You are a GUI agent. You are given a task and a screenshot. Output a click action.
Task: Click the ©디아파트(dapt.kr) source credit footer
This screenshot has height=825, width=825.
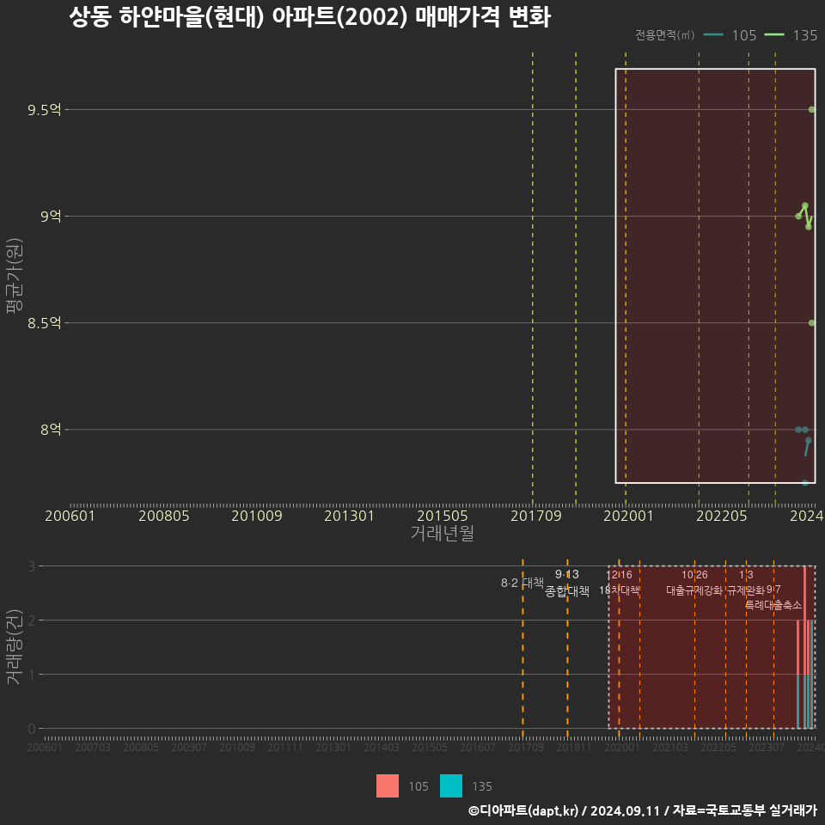(x=643, y=810)
